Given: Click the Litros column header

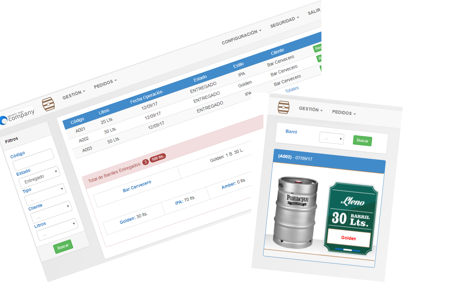Looking at the screenshot, I should click(104, 111).
